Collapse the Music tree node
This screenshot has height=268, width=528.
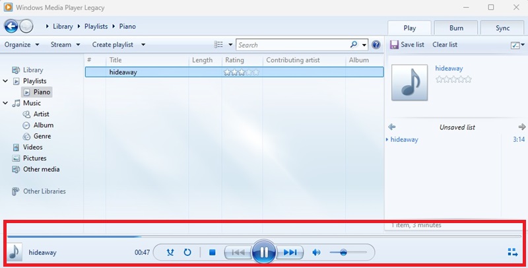(5, 103)
